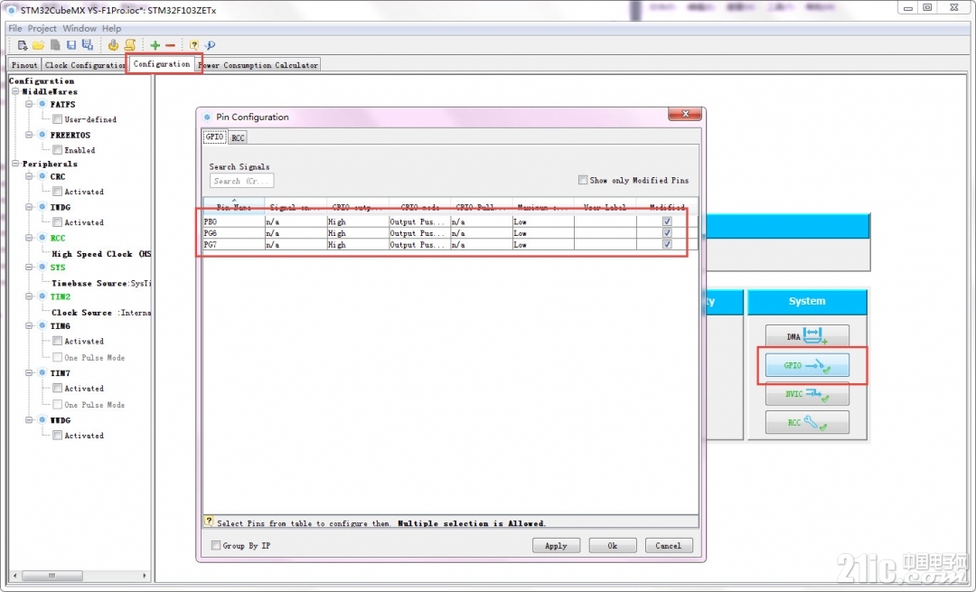Click the Save Project As icon
Viewport: 976px width, 592px height.
tap(87, 45)
